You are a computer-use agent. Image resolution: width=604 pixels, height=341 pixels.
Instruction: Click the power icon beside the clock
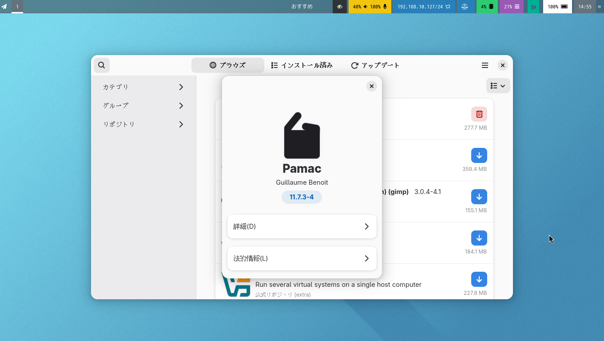pyautogui.click(x=599, y=7)
